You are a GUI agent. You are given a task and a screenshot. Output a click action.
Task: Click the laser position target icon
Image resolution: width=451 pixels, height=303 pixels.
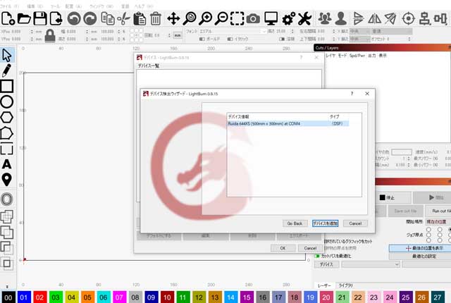[409, 19]
